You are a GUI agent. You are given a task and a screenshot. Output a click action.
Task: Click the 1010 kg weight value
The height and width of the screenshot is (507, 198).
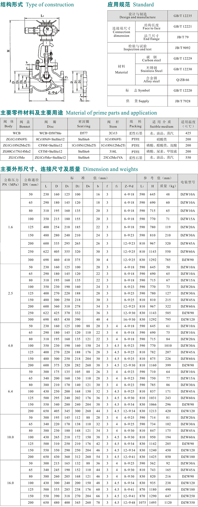pyautogui.click(x=168, y=346)
